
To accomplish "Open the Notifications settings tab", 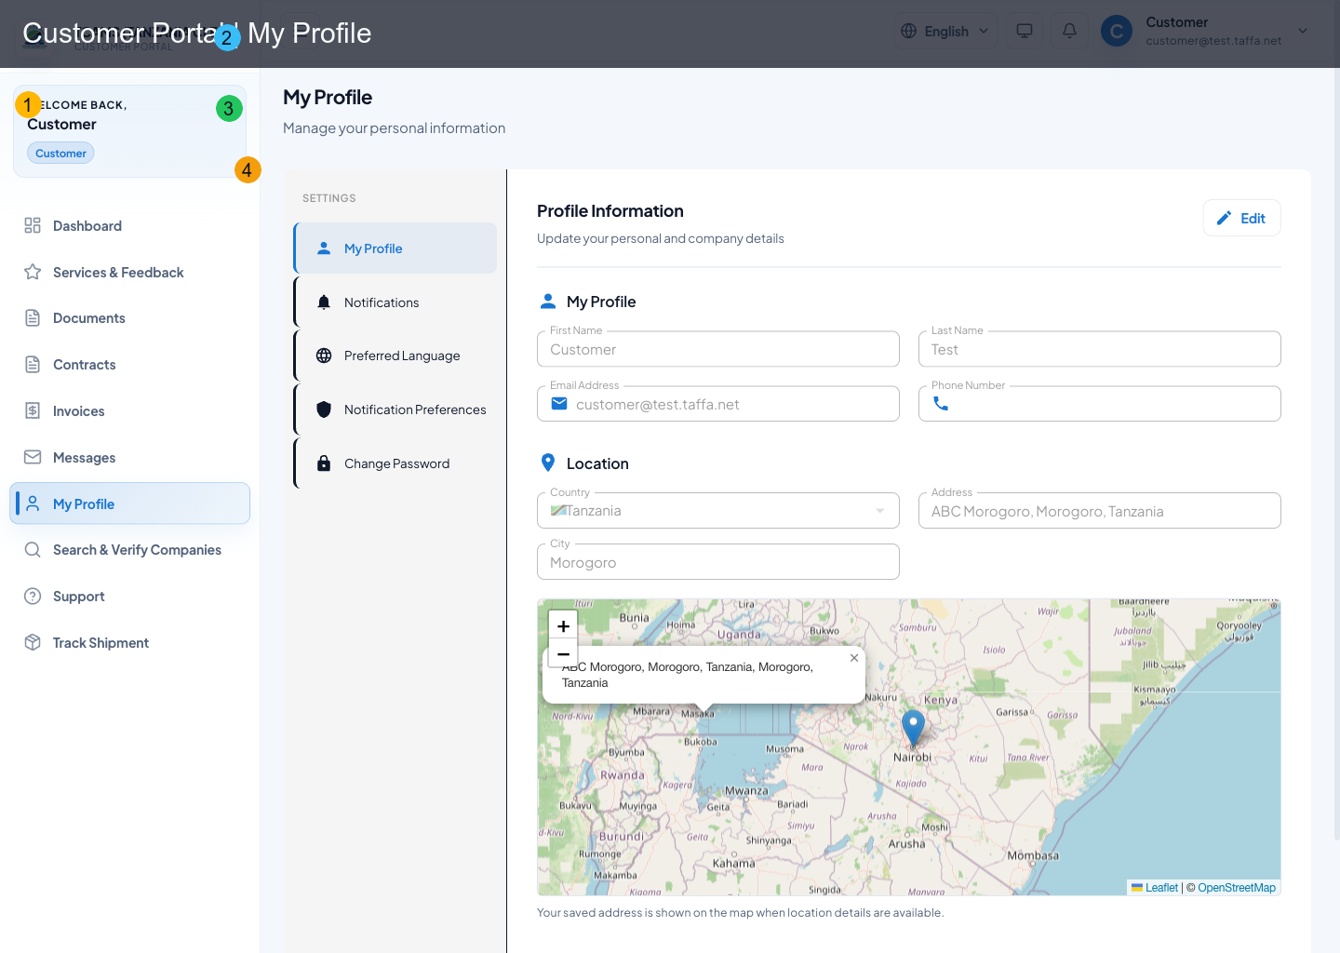I will [x=395, y=302].
